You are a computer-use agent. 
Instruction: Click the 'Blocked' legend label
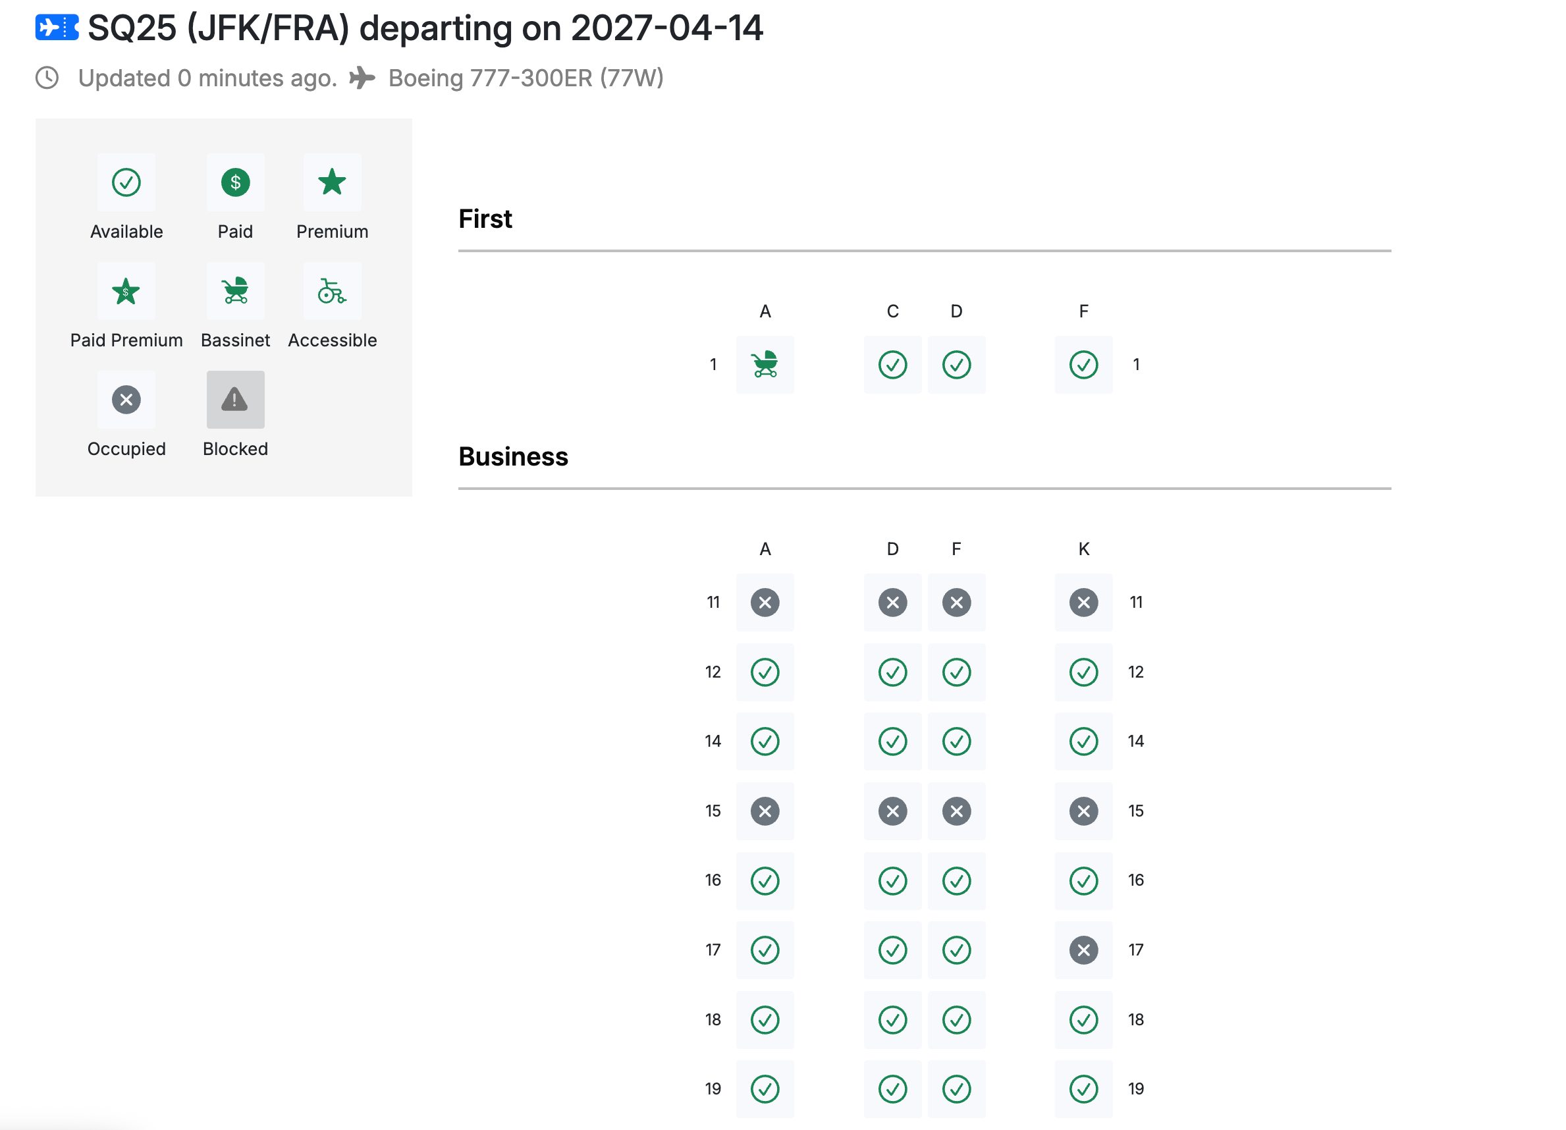pos(236,449)
